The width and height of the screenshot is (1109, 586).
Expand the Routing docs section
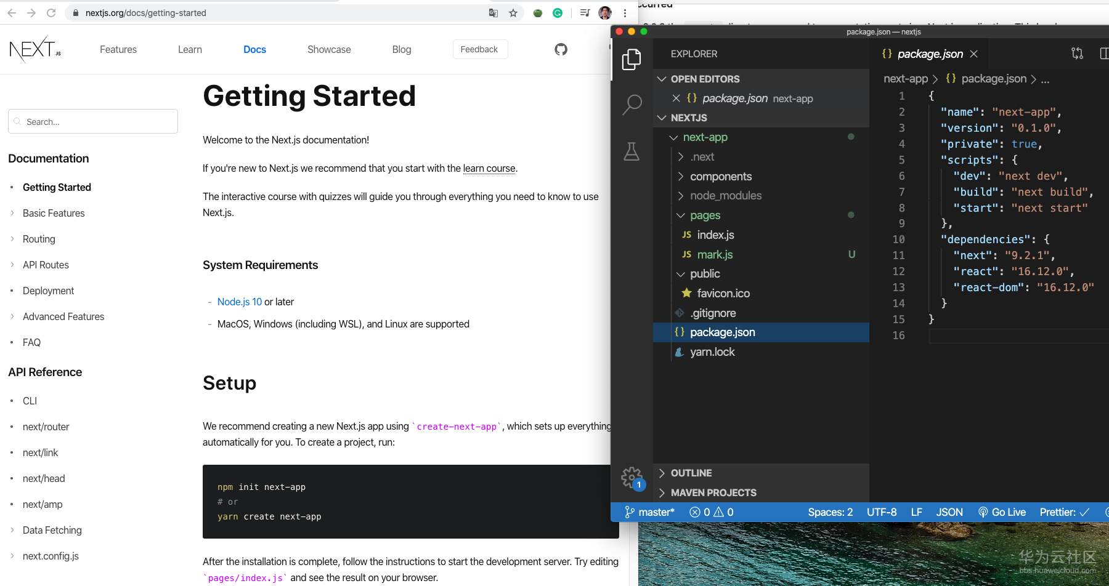point(39,239)
